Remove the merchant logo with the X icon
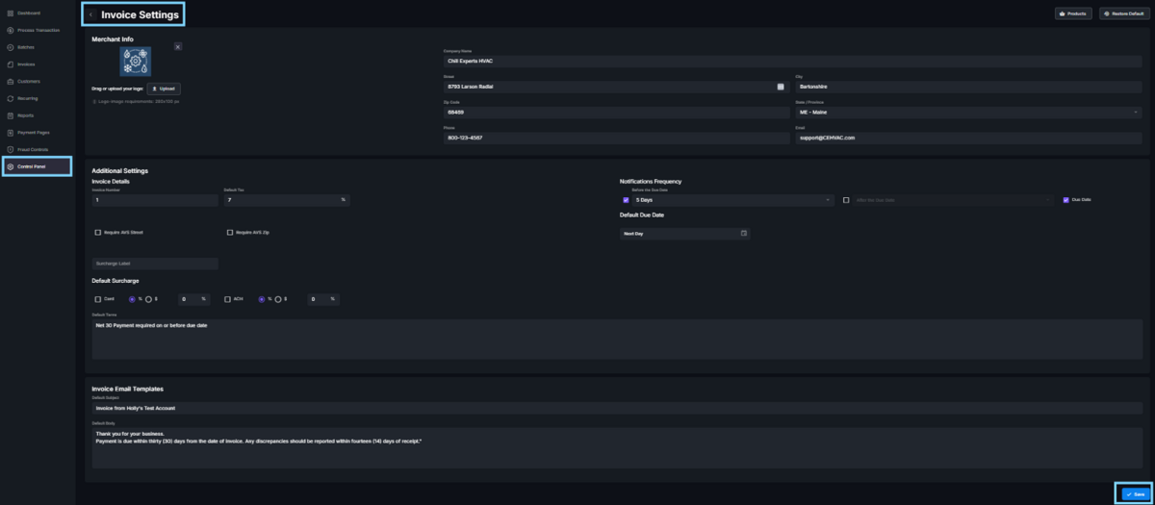Screen dimensions: 1155x505 (177, 46)
